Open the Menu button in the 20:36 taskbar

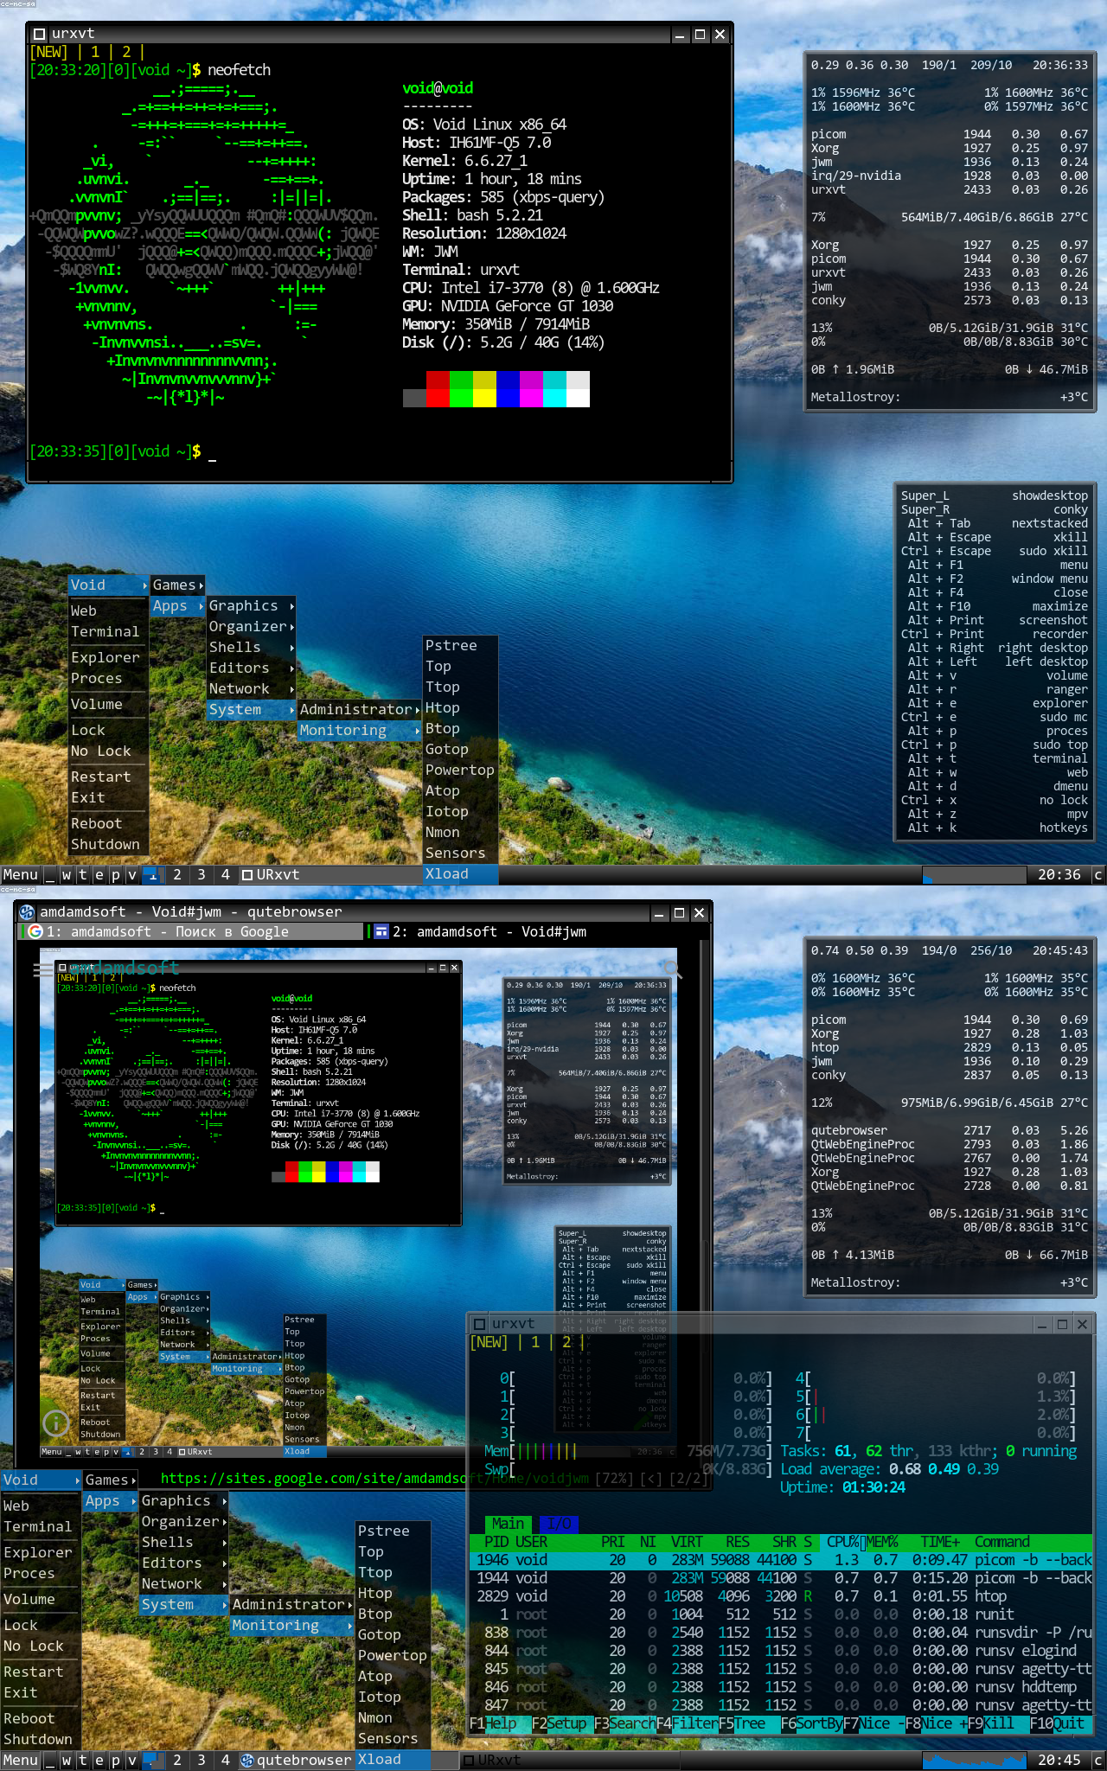point(20,874)
